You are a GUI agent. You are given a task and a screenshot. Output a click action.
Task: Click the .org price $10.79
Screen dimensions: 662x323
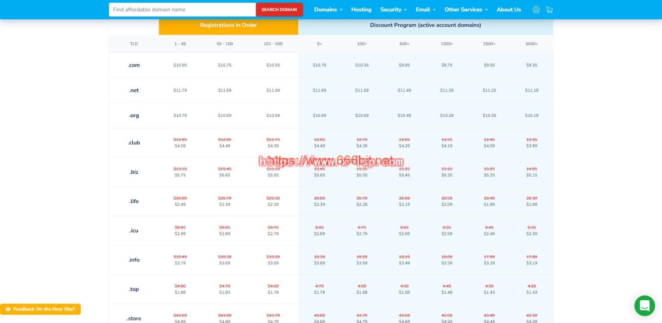(x=180, y=116)
